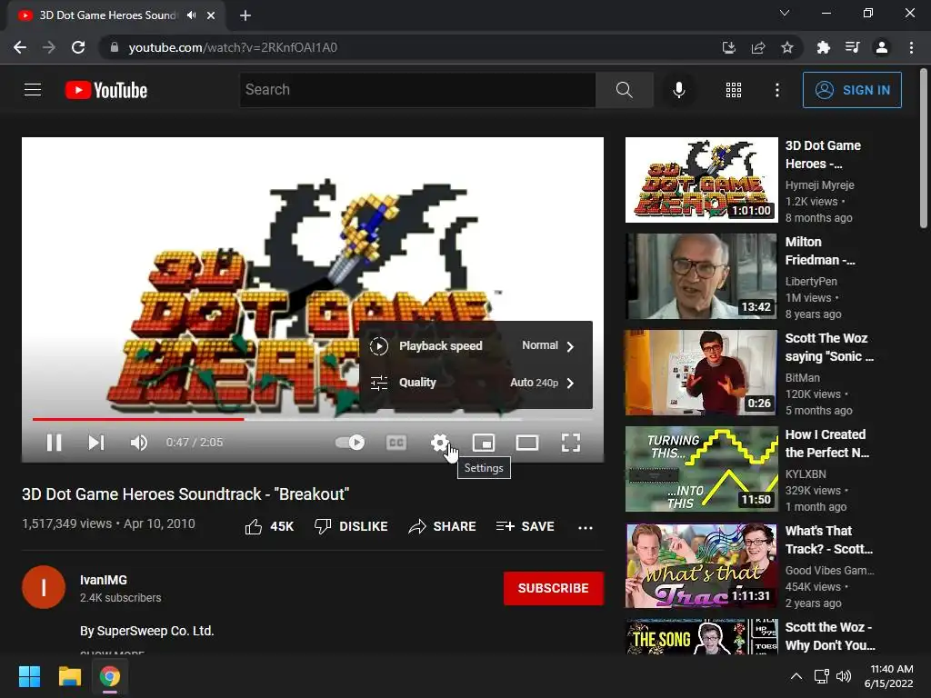The height and width of the screenshot is (698, 931).
Task: Mute the video volume speaker
Action: click(139, 443)
